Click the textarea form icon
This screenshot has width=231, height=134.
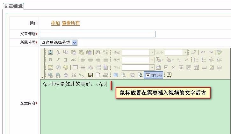point(189,67)
